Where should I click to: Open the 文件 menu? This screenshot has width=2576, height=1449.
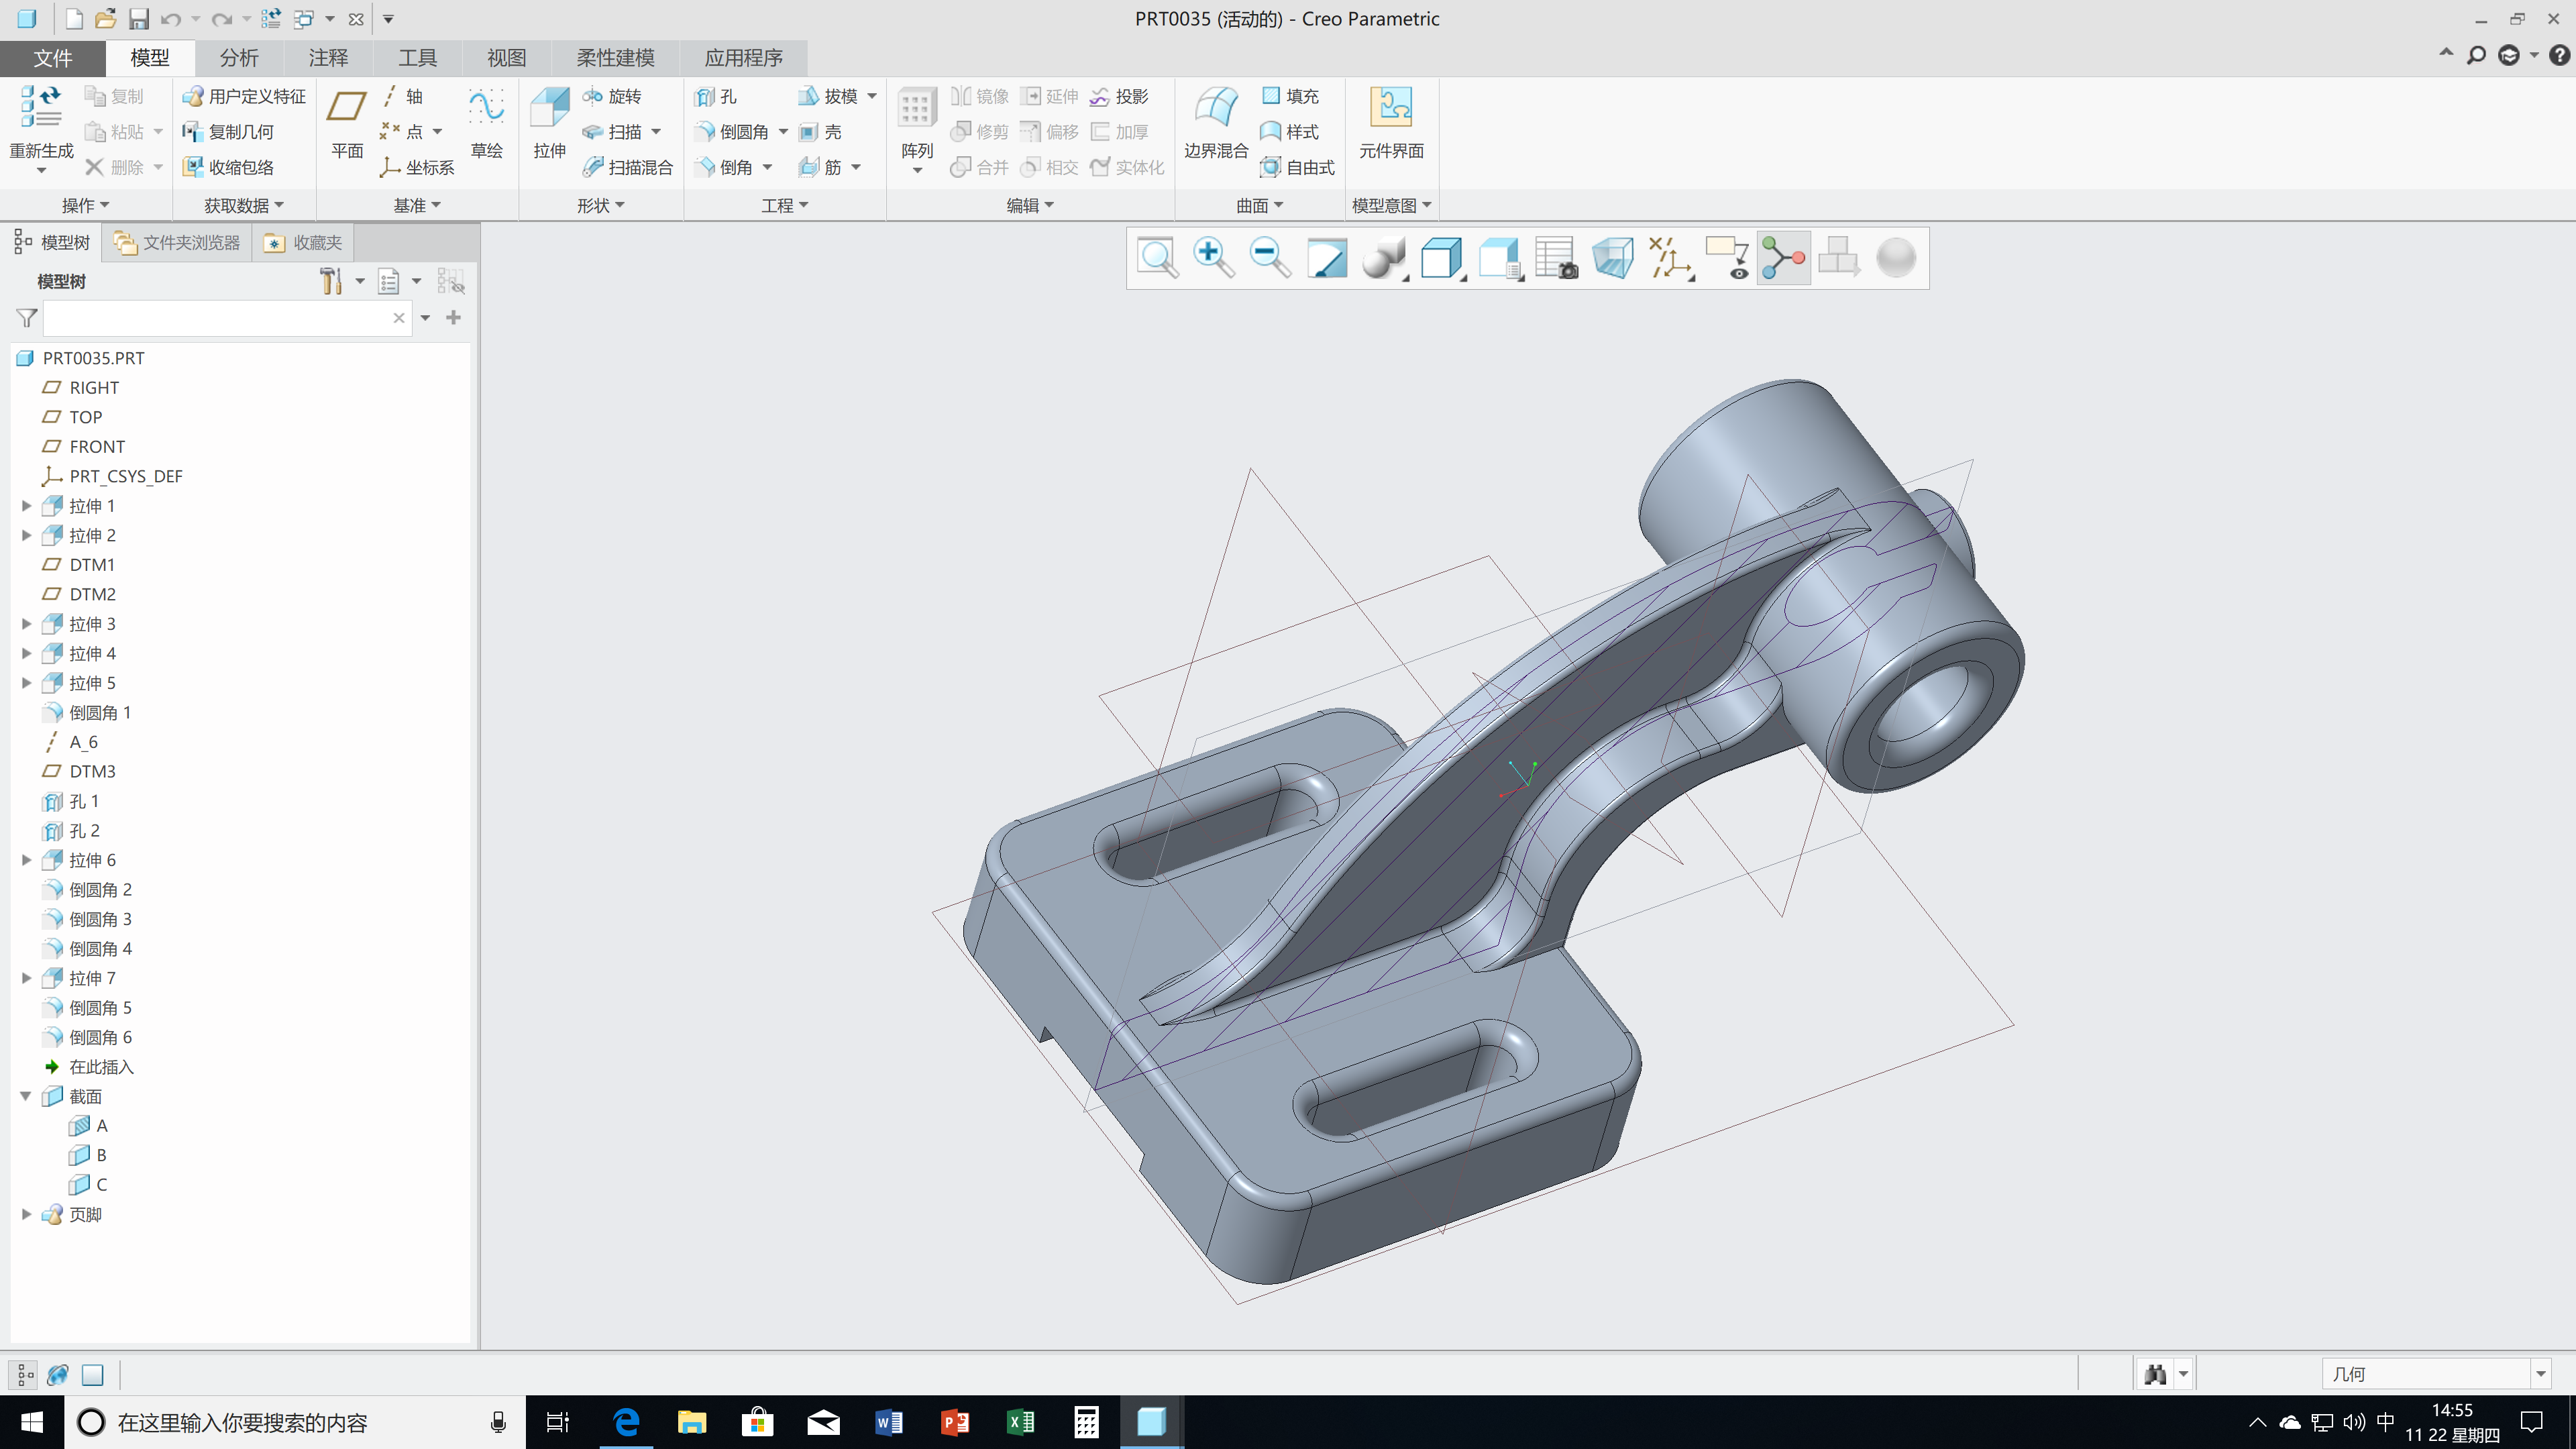52,58
